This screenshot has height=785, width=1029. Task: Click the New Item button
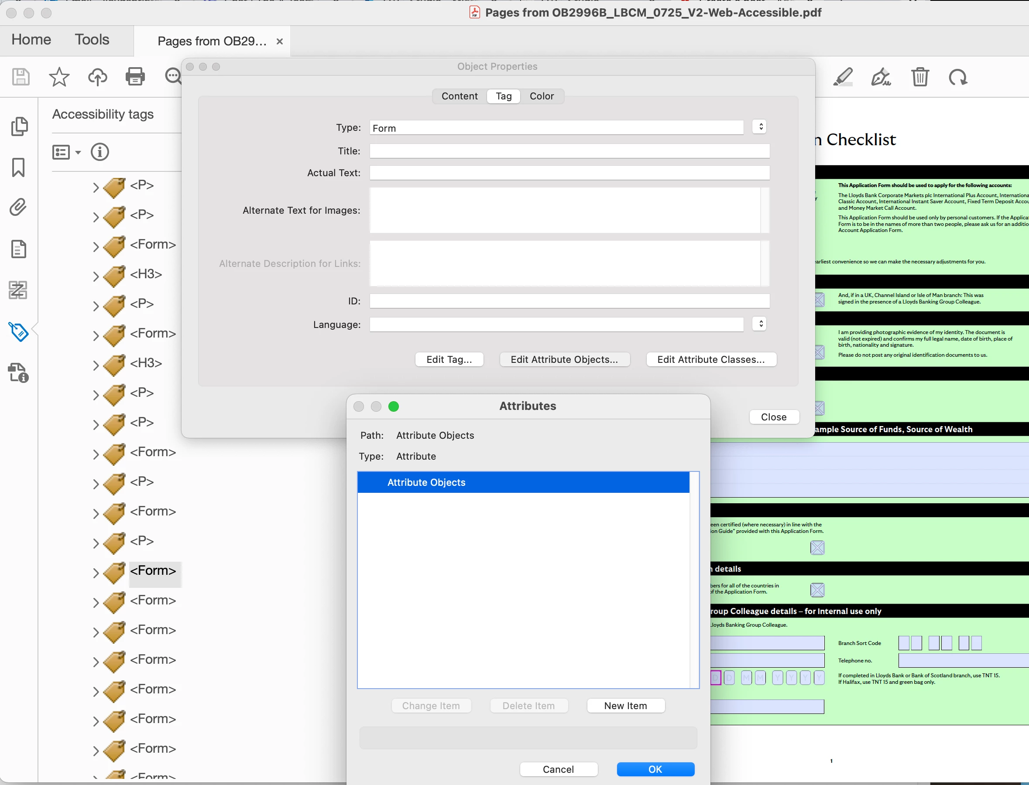(x=625, y=706)
